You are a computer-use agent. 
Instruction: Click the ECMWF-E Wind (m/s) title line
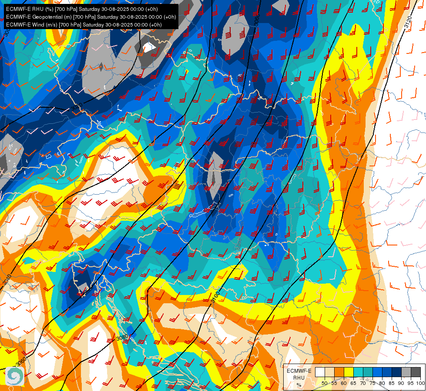84,25
